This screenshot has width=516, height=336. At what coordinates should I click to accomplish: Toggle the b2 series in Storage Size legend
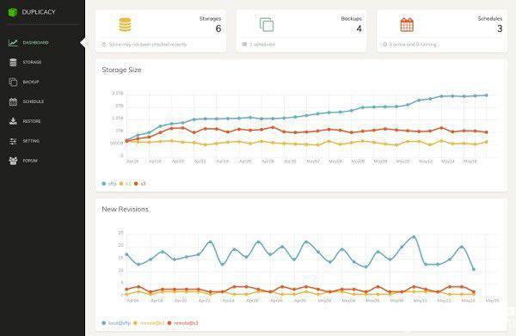[125, 183]
